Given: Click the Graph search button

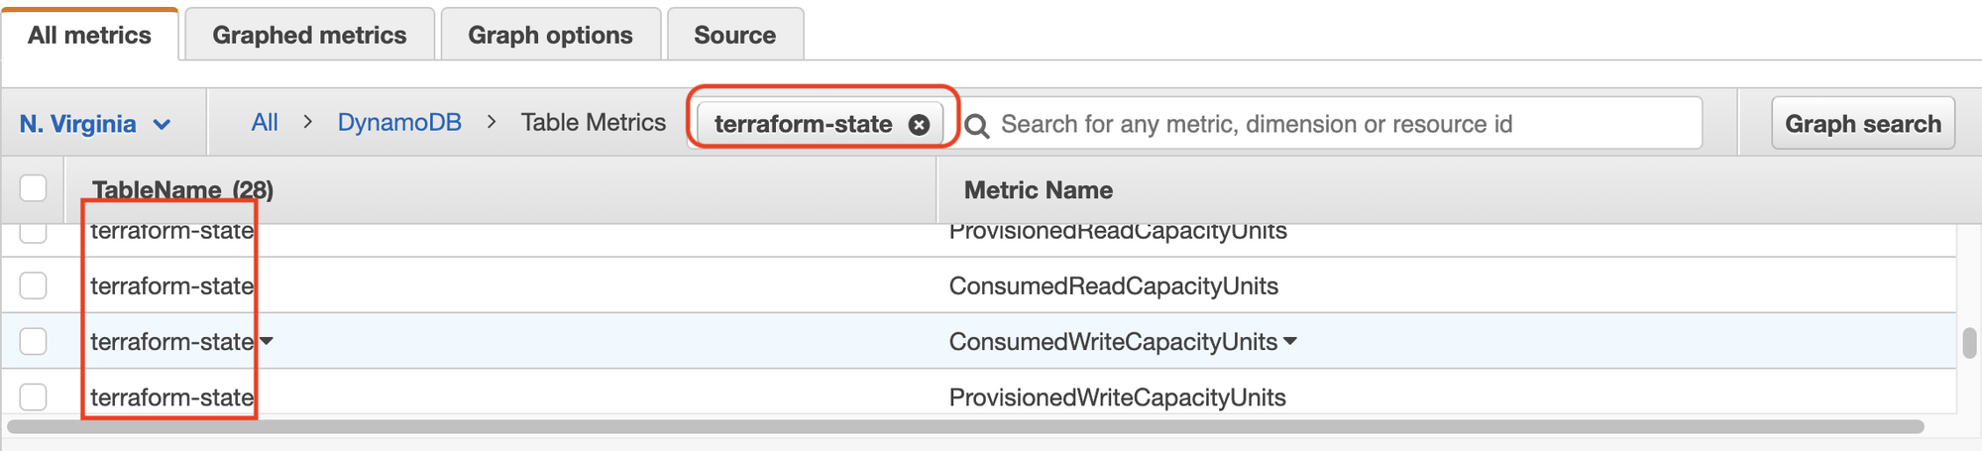Looking at the screenshot, I should point(1863,123).
